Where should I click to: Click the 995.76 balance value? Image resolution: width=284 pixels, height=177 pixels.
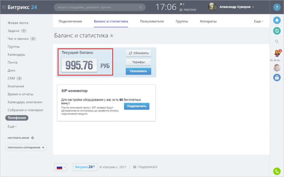click(79, 65)
